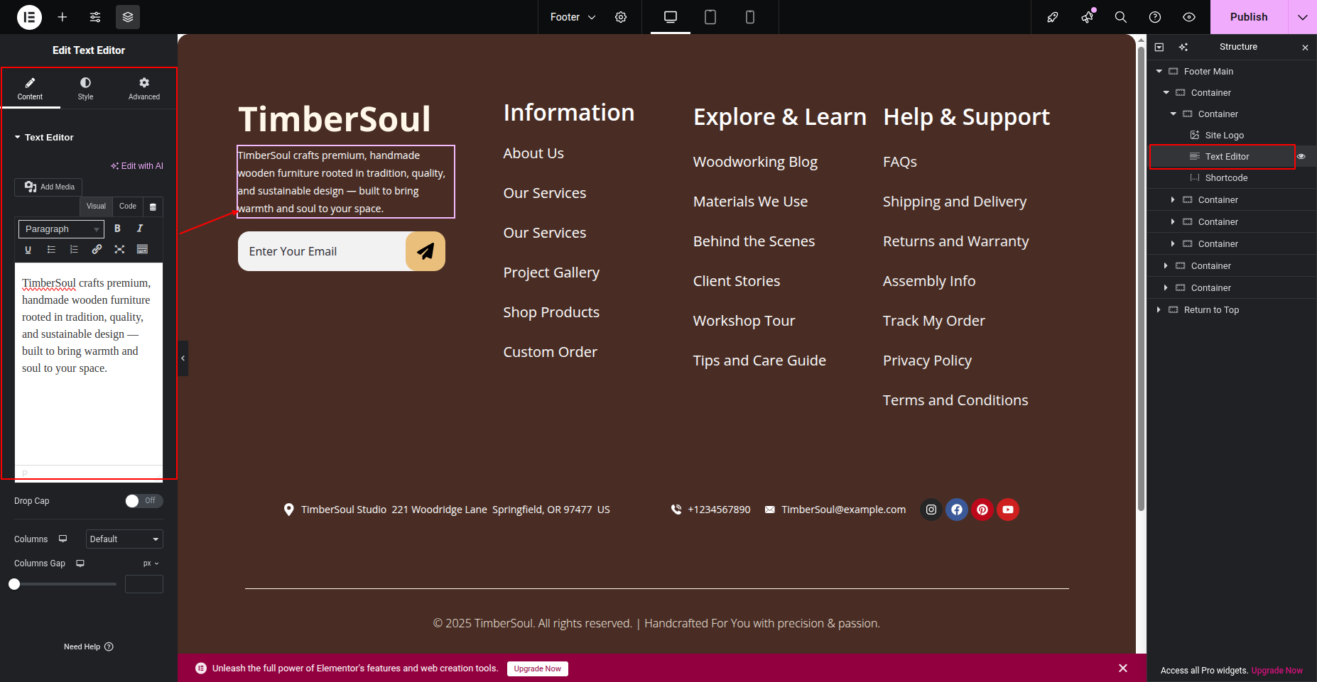
Task: Click the Add Media button
Action: (x=49, y=187)
